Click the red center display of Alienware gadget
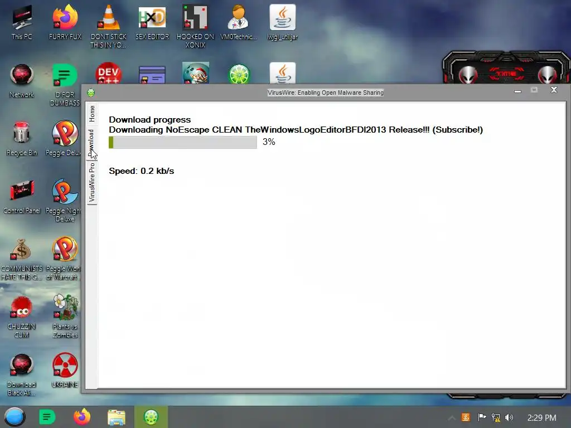Screen dimensions: 571x428 tap(506, 74)
